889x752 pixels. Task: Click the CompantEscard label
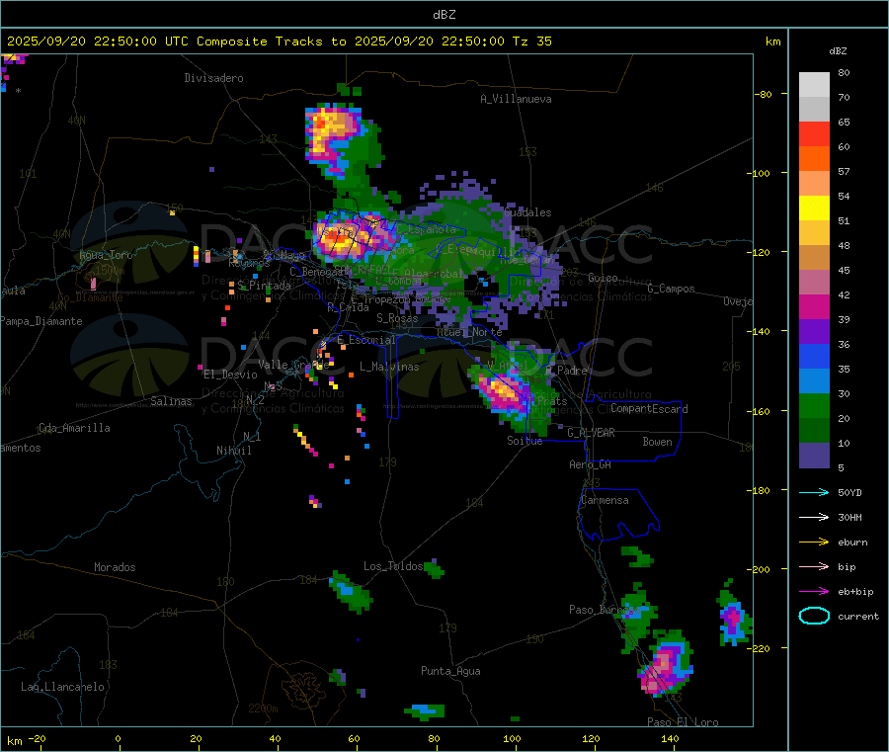point(649,409)
